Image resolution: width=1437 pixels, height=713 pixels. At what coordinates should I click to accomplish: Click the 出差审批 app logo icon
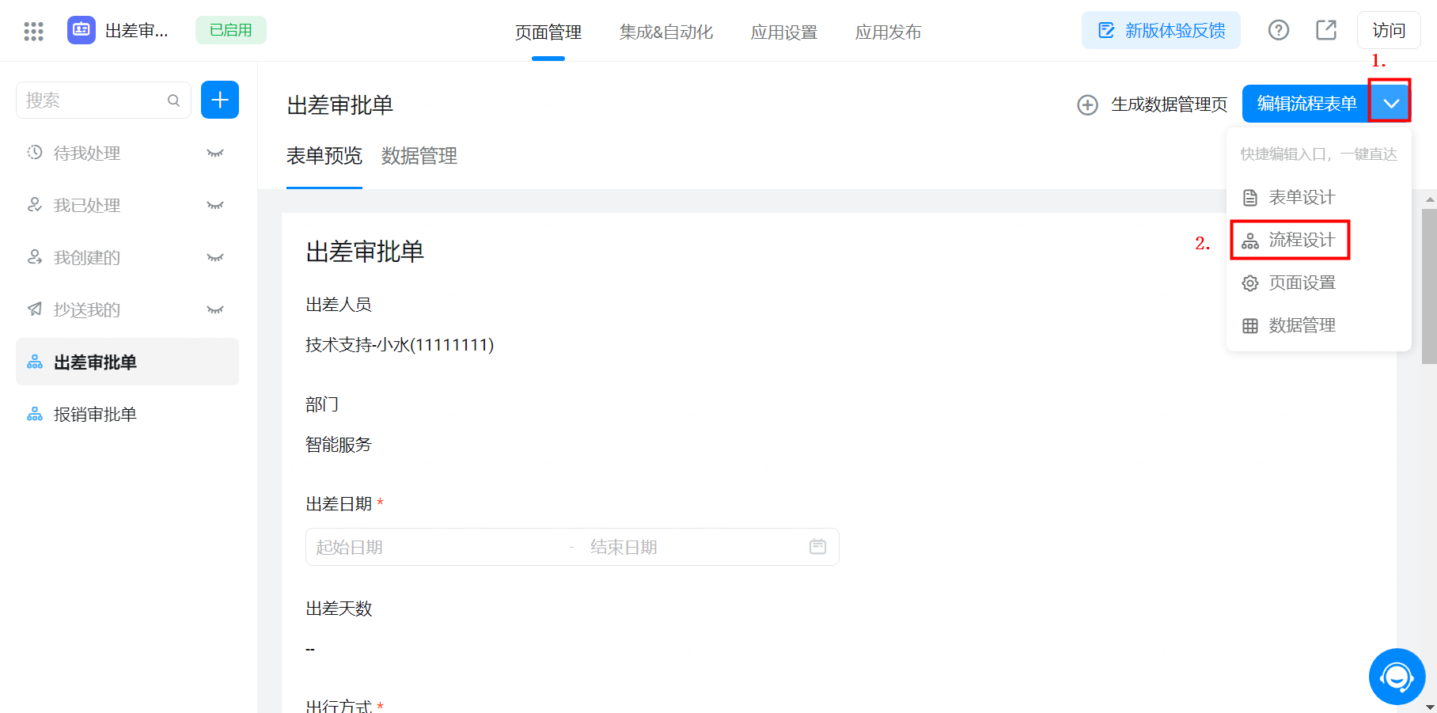(82, 30)
